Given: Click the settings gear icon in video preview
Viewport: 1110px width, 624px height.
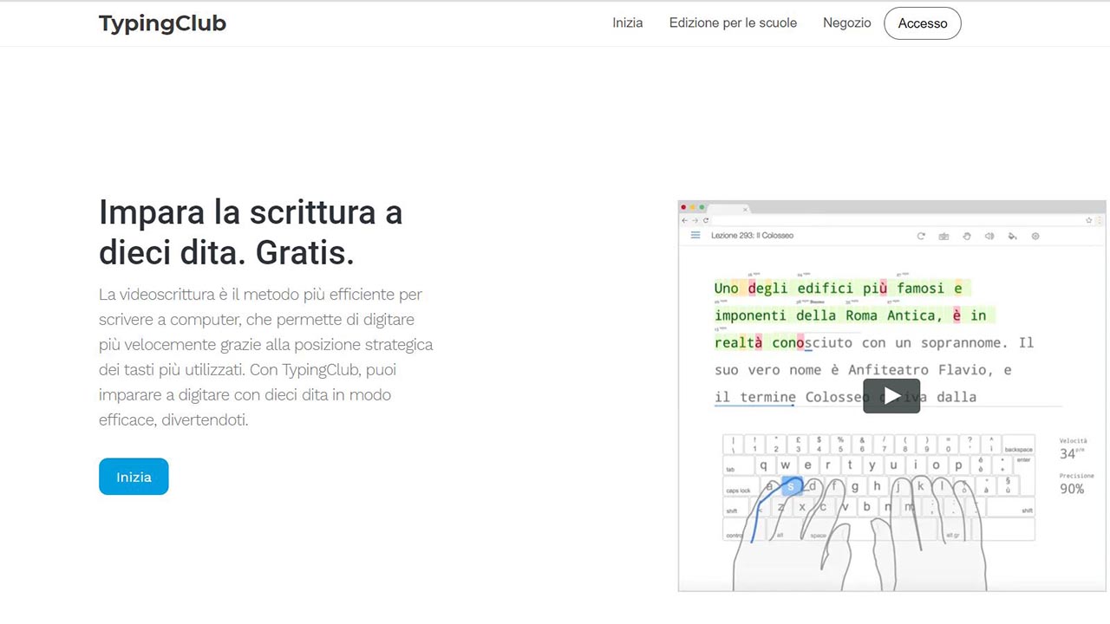Looking at the screenshot, I should click(1035, 236).
